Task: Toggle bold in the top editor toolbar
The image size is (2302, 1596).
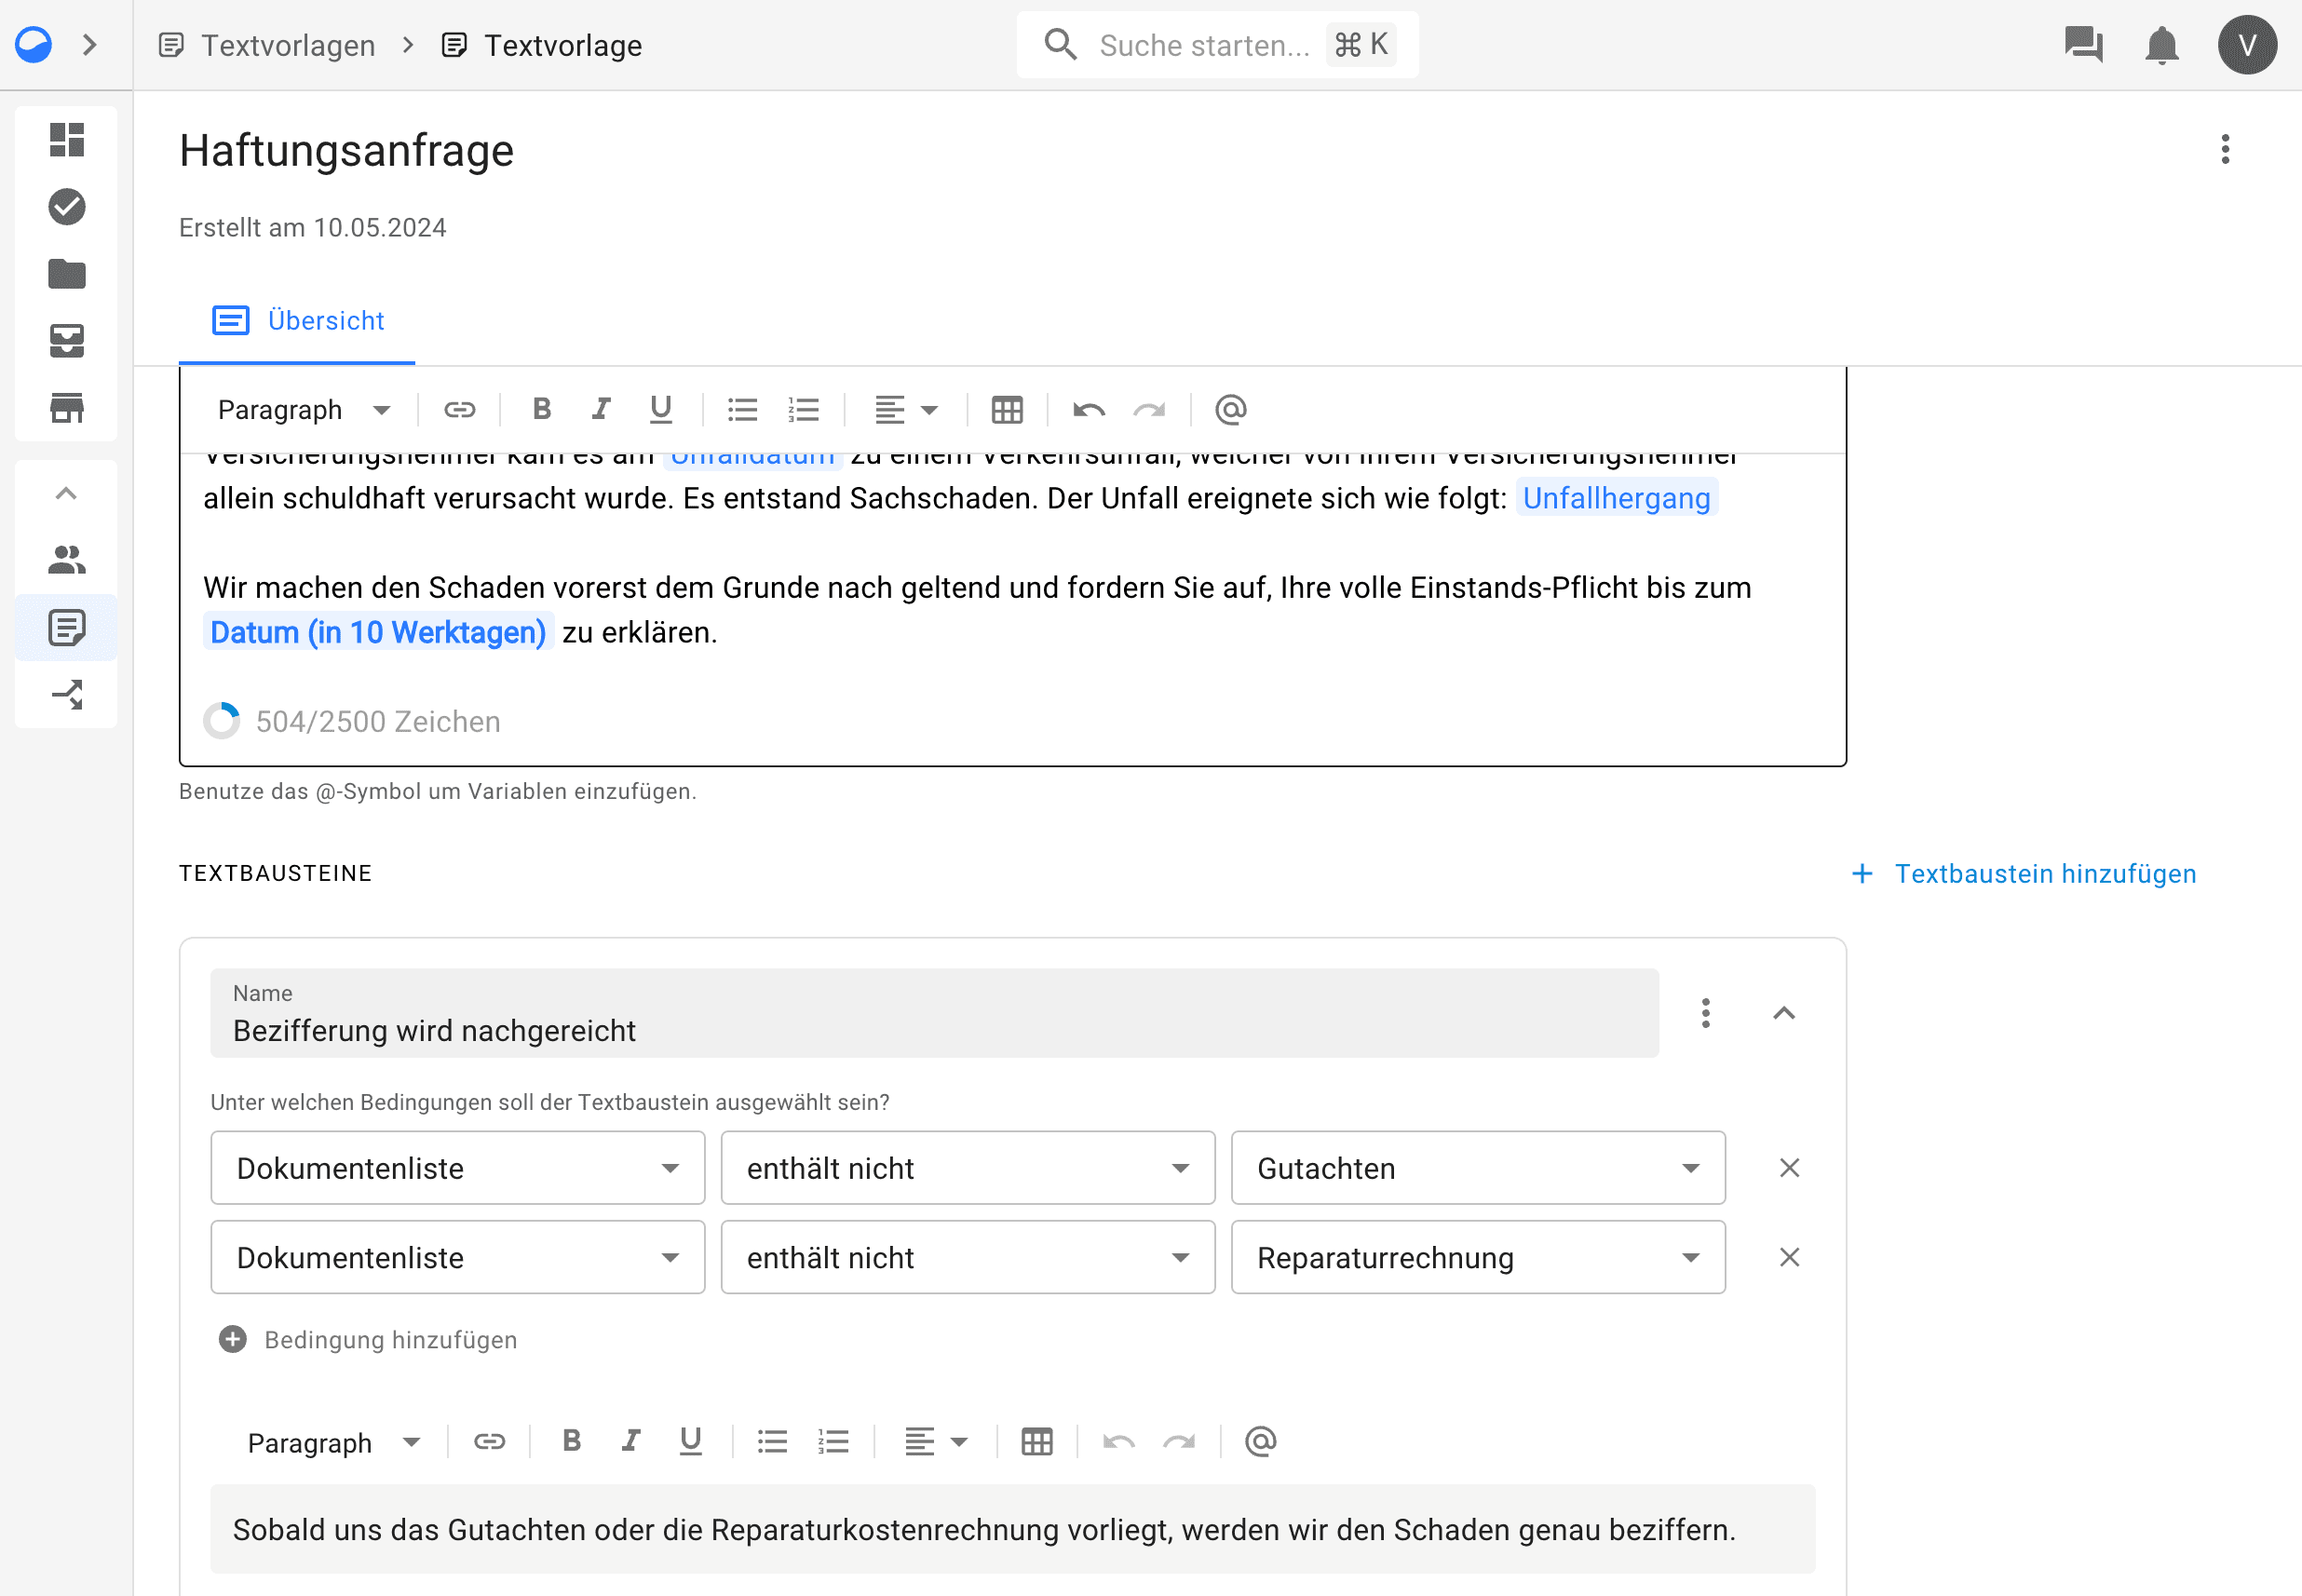Action: click(x=541, y=410)
